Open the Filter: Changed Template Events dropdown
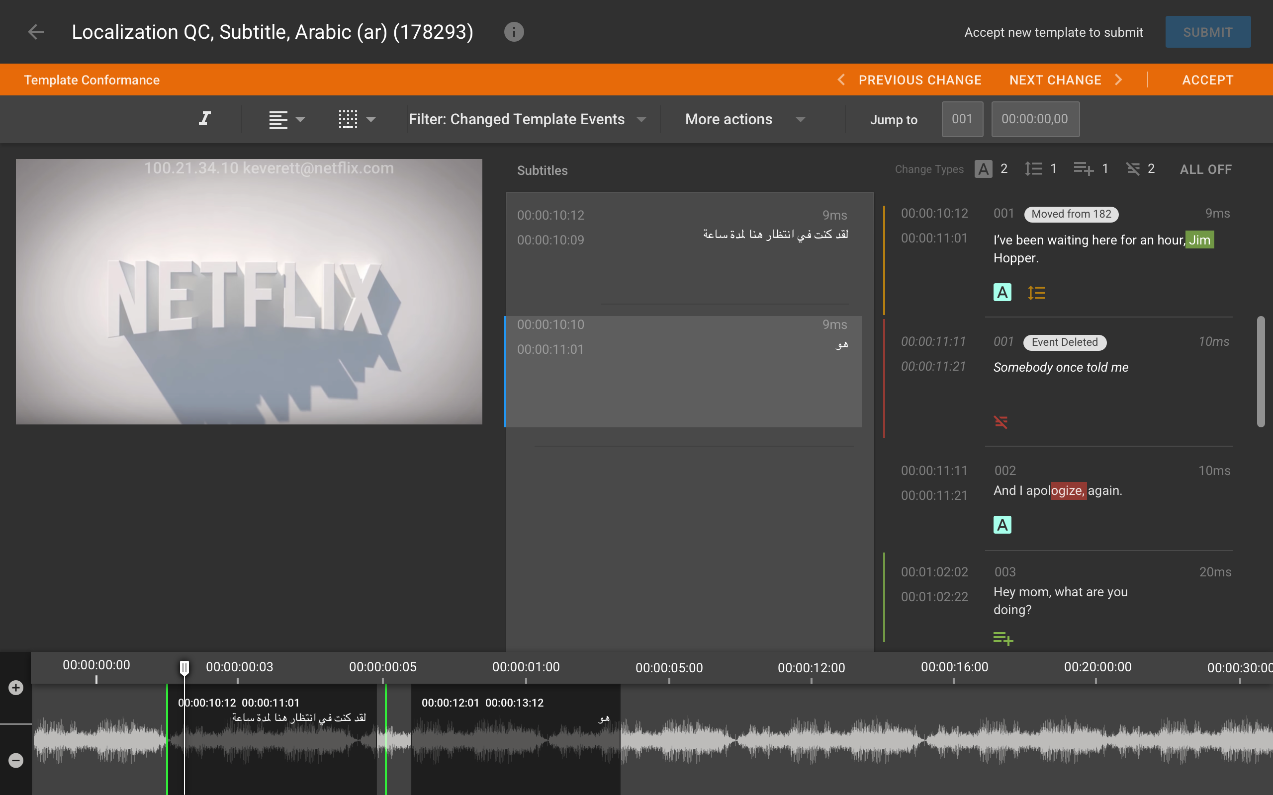 [527, 119]
